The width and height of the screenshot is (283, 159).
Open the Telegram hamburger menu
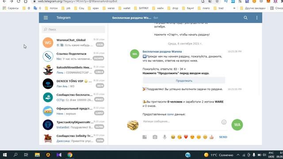tap(46, 18)
